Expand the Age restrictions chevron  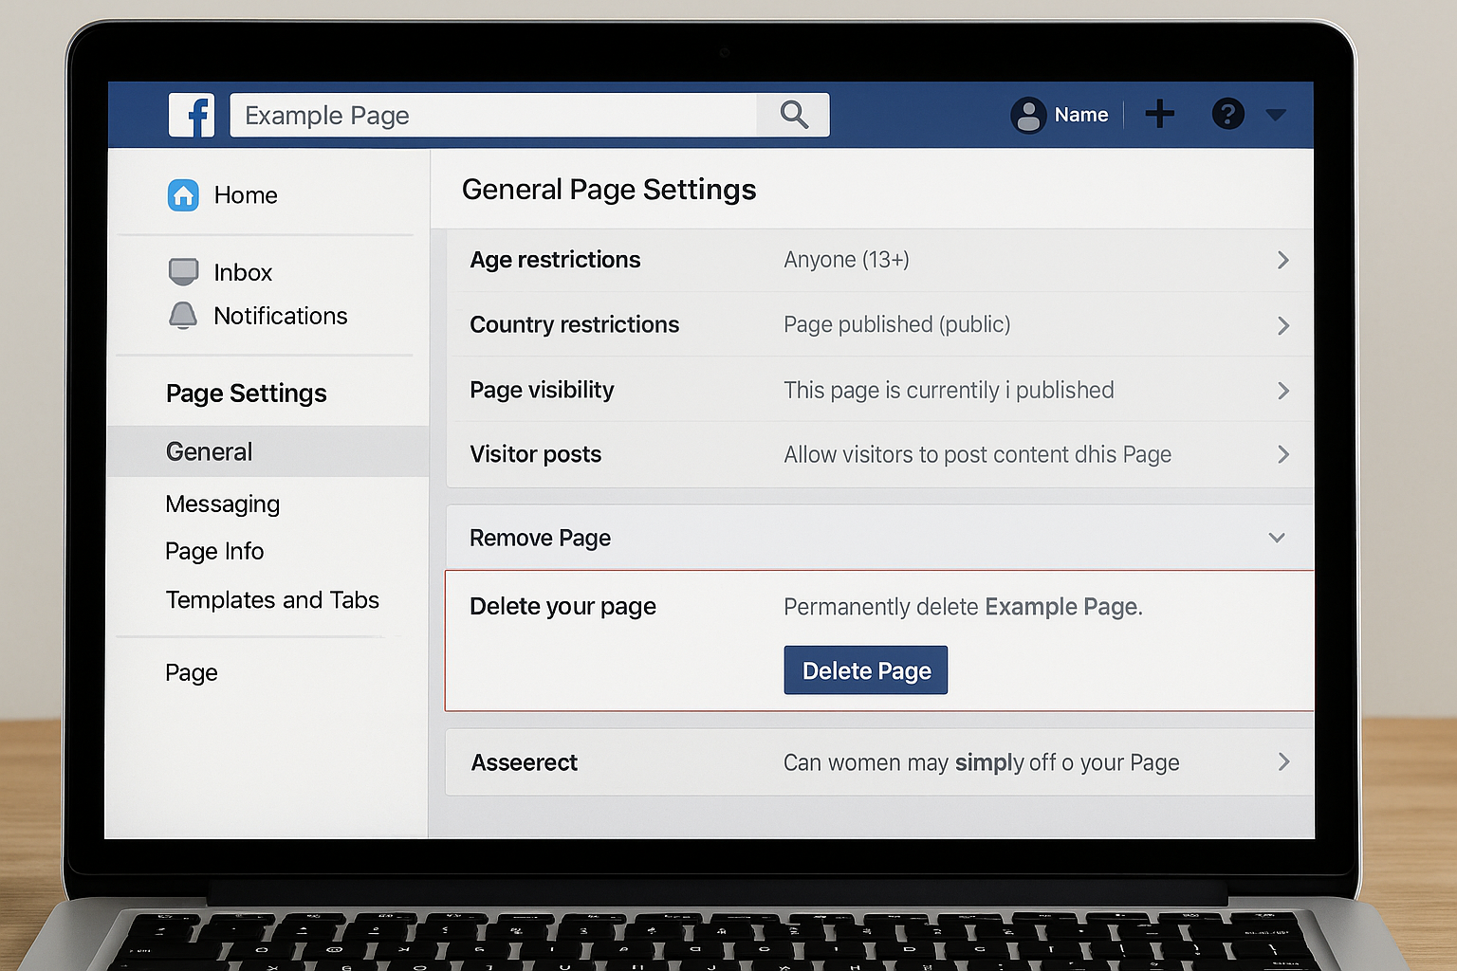1283,260
